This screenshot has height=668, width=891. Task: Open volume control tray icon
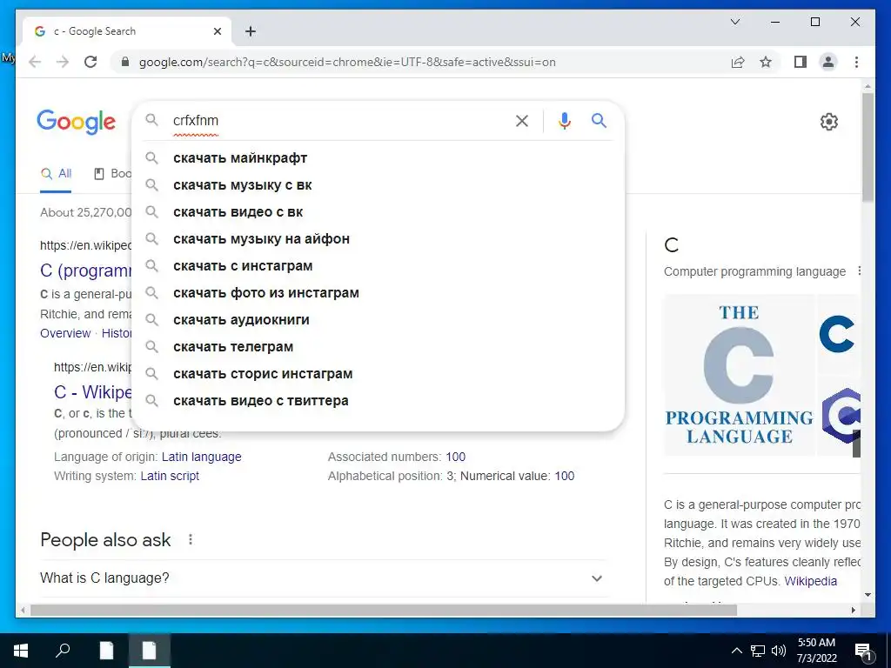click(x=779, y=651)
